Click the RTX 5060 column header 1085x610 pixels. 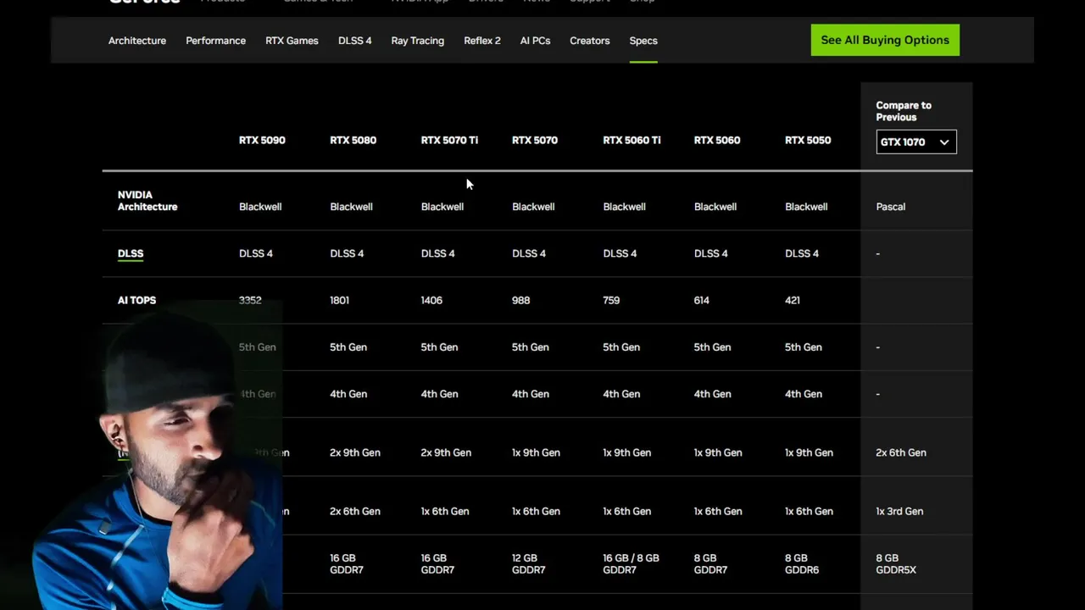(x=717, y=140)
